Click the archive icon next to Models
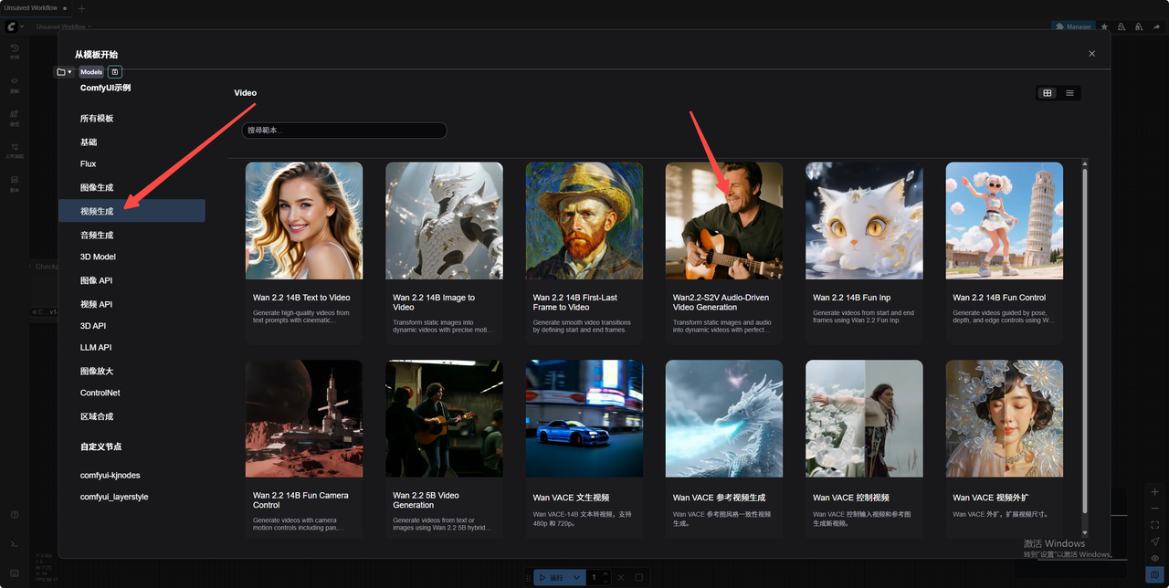This screenshot has height=588, width=1169. (x=115, y=72)
